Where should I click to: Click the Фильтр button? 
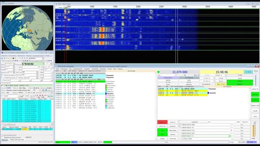[173, 135]
